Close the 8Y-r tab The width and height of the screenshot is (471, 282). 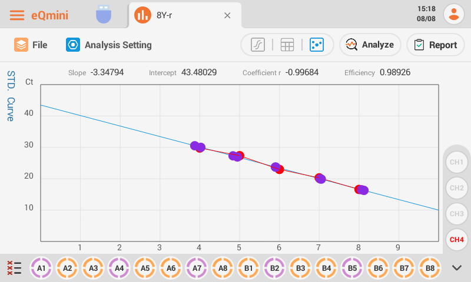click(227, 15)
